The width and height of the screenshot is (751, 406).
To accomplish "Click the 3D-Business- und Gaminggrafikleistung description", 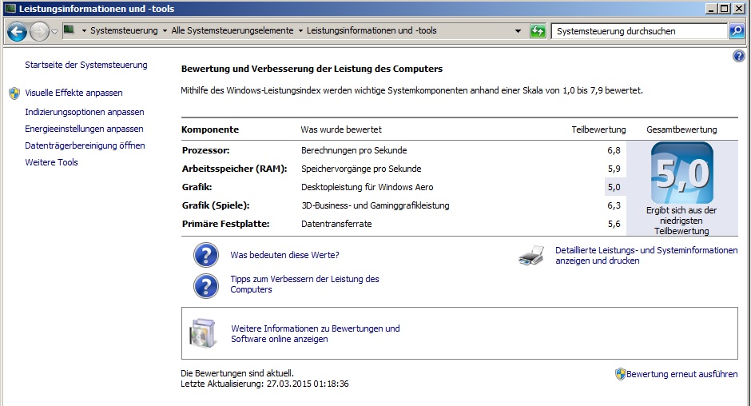I will click(x=375, y=205).
